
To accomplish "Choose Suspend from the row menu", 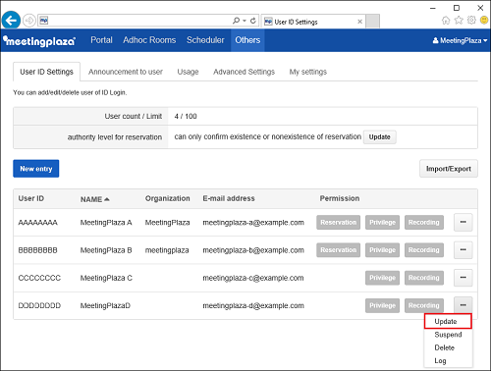I will click(x=448, y=335).
